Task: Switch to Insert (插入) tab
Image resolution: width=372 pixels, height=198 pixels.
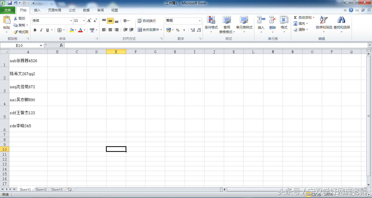Action: (37, 10)
